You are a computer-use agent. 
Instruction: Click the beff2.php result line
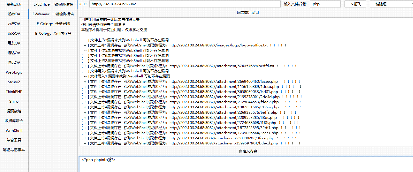click(x=190, y=112)
